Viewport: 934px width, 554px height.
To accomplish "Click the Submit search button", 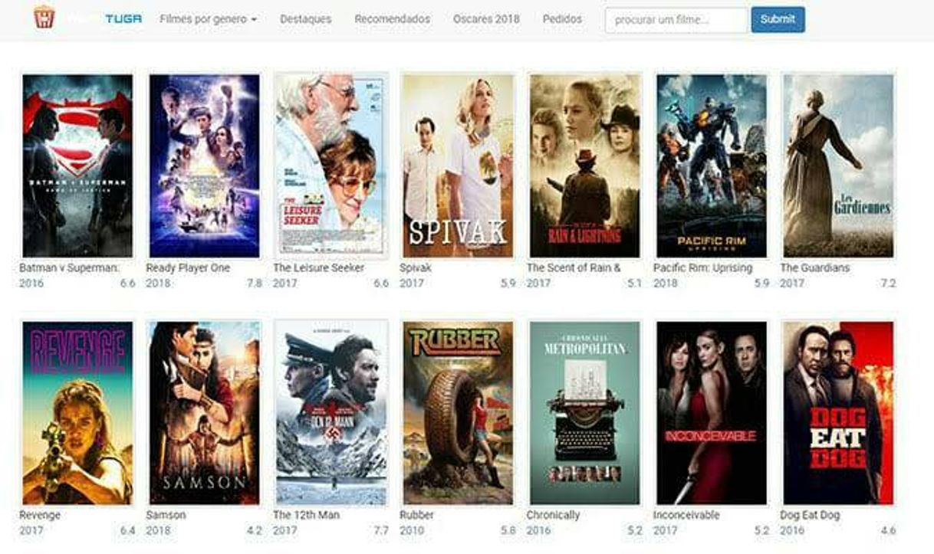I will click(778, 20).
